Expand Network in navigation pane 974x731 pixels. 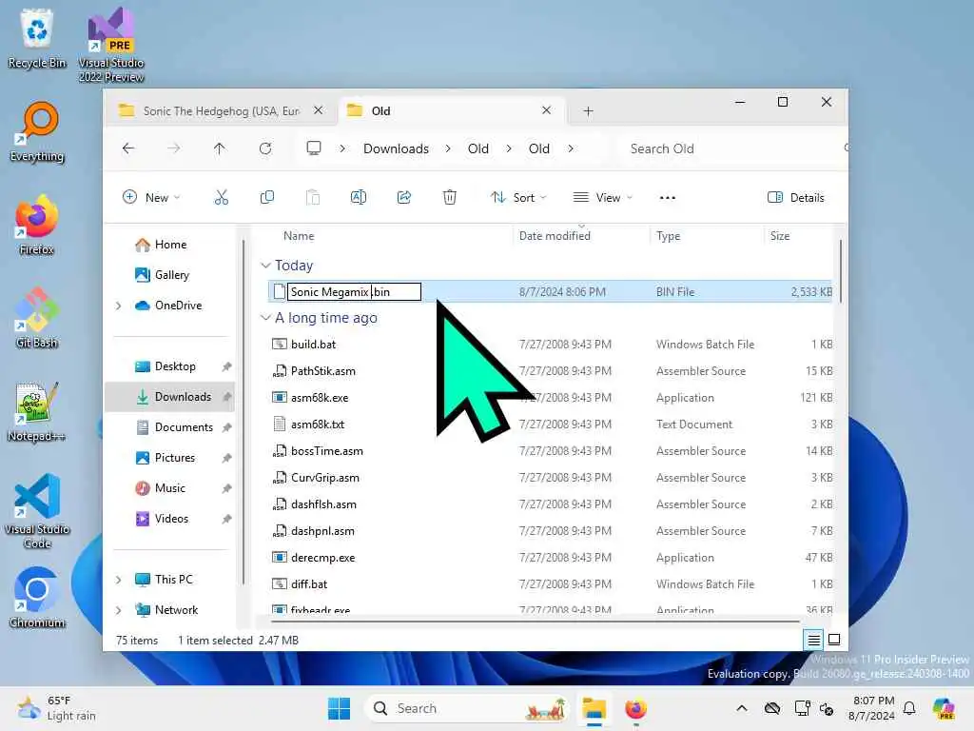pyautogui.click(x=119, y=610)
